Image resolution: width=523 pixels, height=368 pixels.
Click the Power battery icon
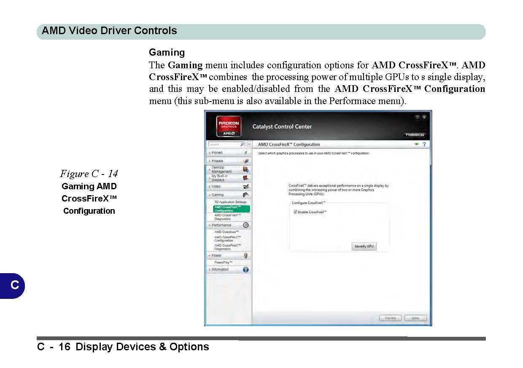[x=246, y=255]
